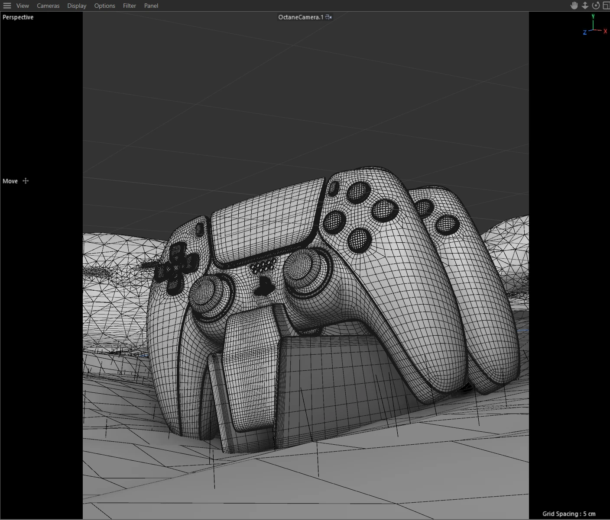Click the OctaneCamera.1 camera icon
Screen dimensions: 610x520
coord(328,17)
